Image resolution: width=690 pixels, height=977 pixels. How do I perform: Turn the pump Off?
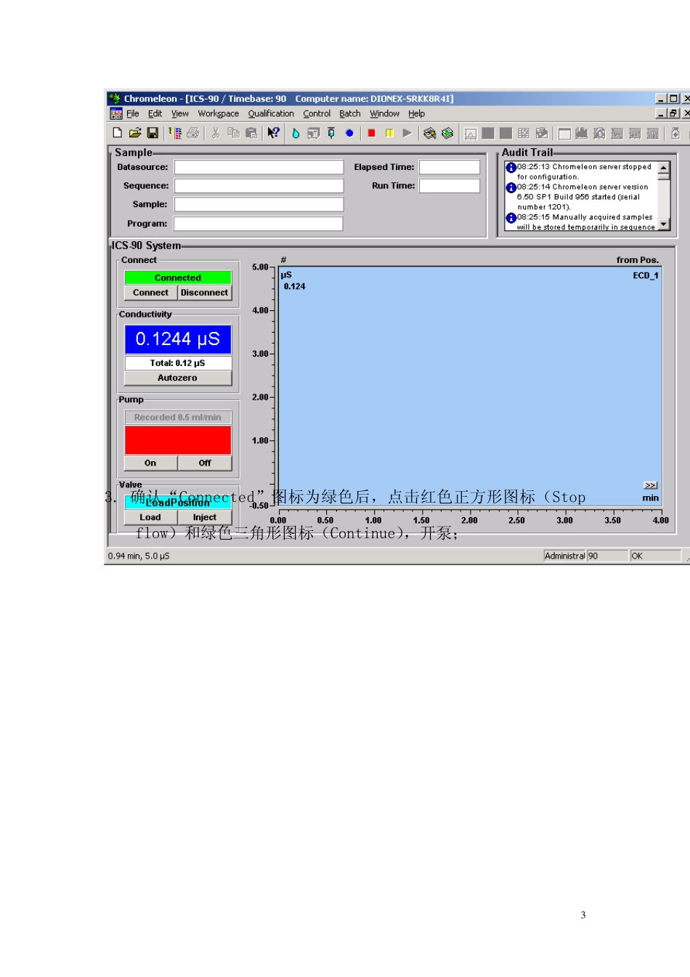[x=205, y=463]
